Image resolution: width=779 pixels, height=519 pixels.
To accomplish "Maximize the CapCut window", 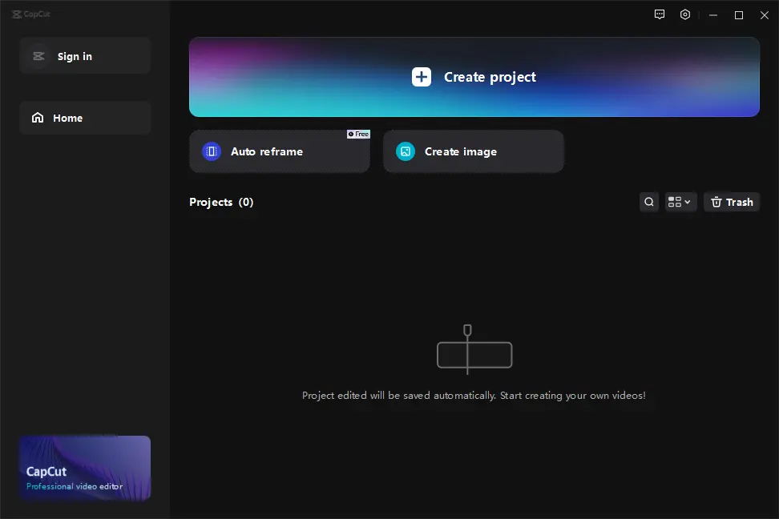I will pyautogui.click(x=739, y=14).
